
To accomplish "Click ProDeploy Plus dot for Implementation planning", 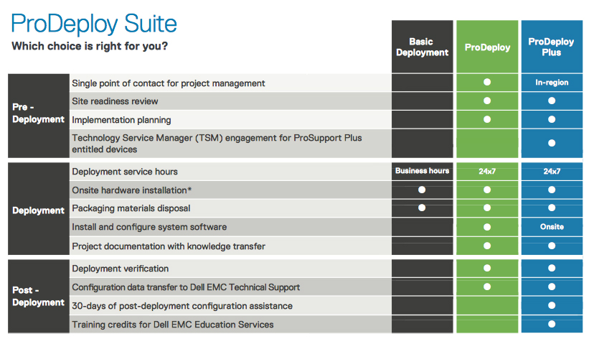I will [x=552, y=119].
